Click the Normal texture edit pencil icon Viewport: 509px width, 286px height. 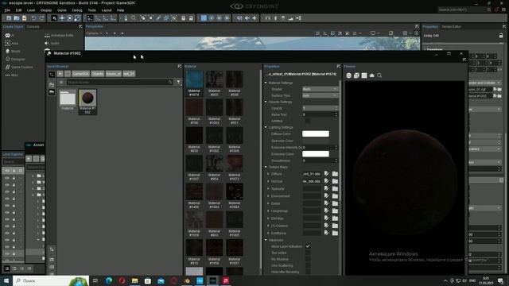[x=327, y=181]
